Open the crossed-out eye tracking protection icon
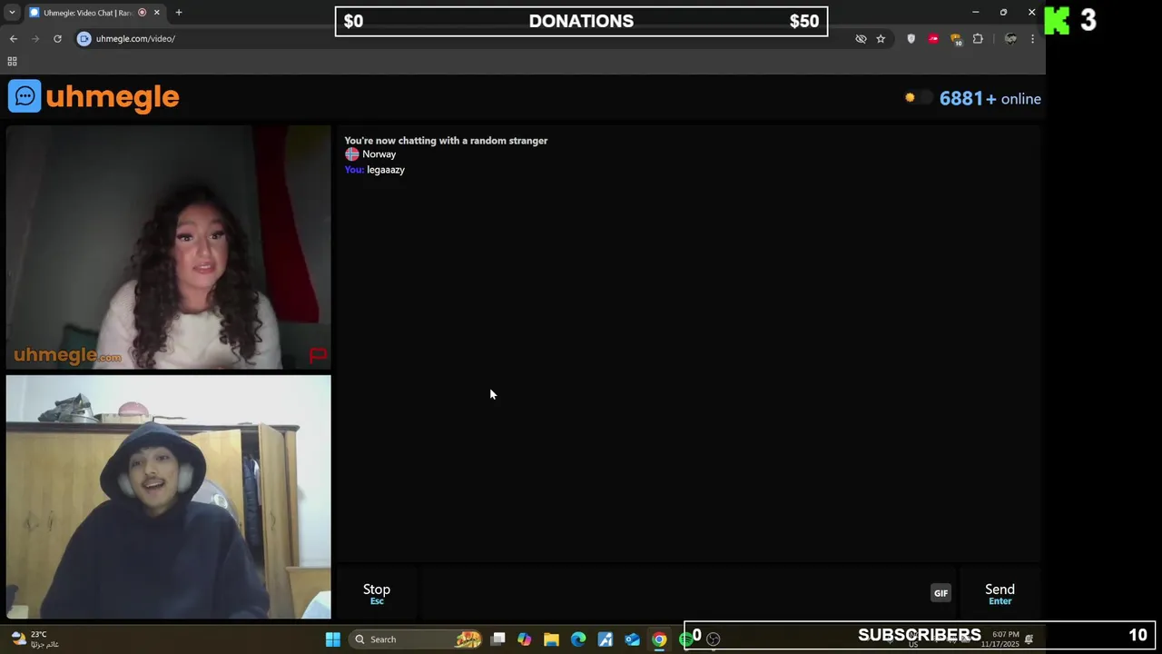The height and width of the screenshot is (654, 1162). (861, 39)
